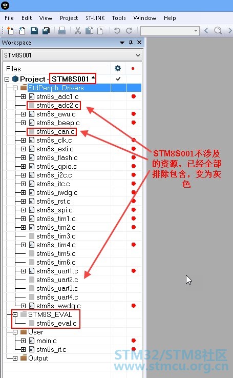Click the navigate backward arrow icon
Screen dimensions: 233x378
click(x=206, y=31)
